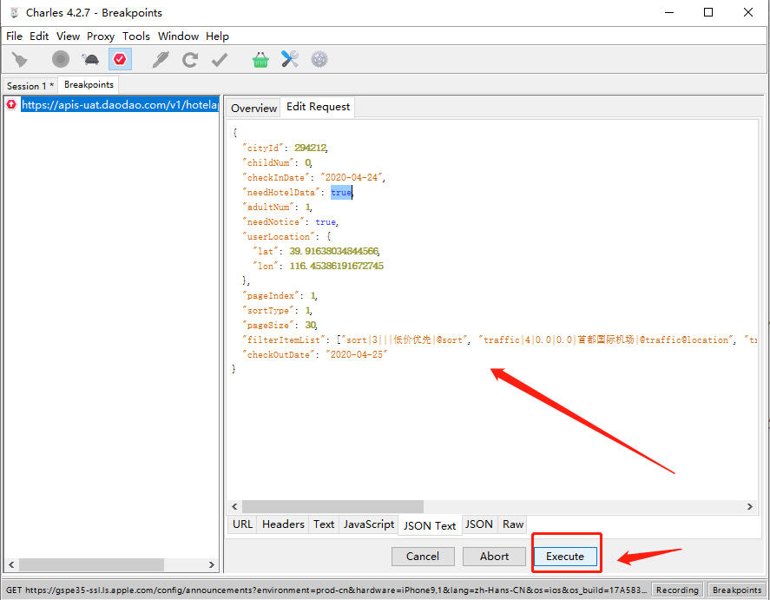
Task: Click the validate checkmark icon
Action: 220,59
